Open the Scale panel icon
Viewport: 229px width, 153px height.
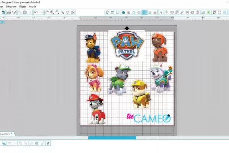point(177,13)
